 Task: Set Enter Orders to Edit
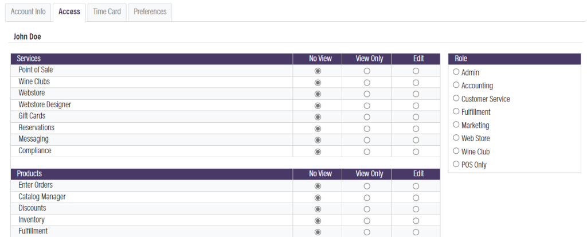(416, 186)
